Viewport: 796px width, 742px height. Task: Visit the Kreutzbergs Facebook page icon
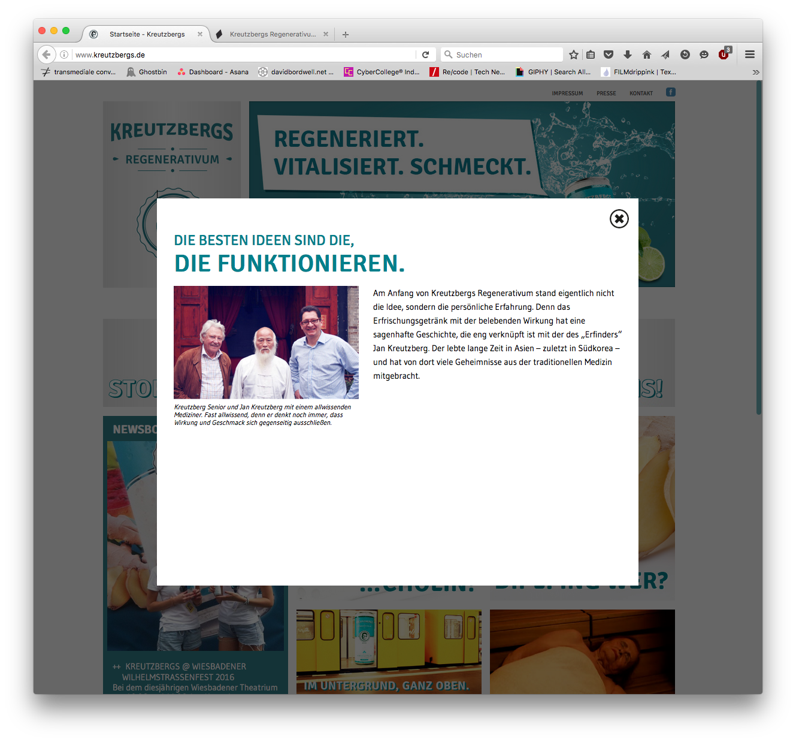click(670, 92)
